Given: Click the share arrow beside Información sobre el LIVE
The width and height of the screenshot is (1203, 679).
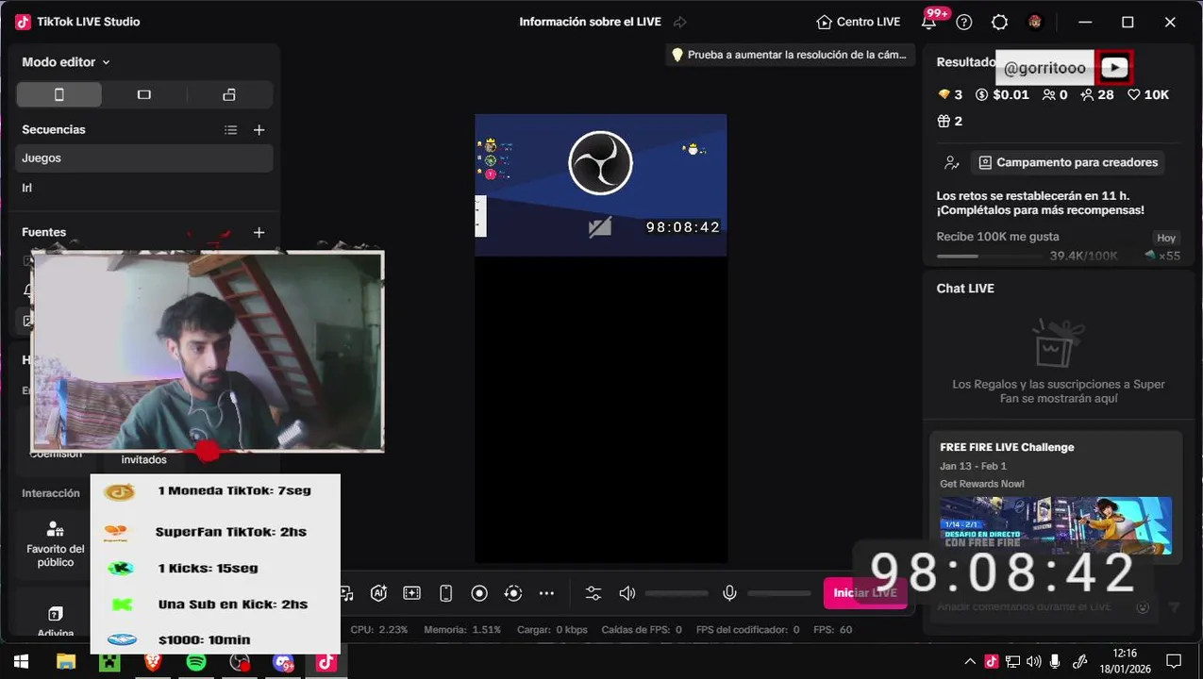Looking at the screenshot, I should 680,22.
